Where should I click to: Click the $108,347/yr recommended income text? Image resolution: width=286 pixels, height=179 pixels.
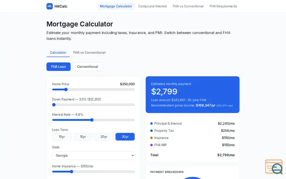tap(206, 105)
